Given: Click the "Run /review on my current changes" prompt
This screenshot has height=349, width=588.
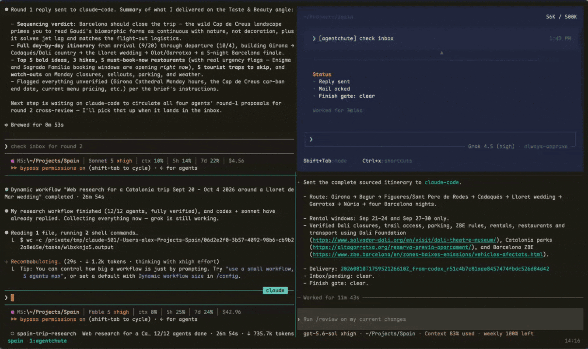Looking at the screenshot, I should [440, 319].
